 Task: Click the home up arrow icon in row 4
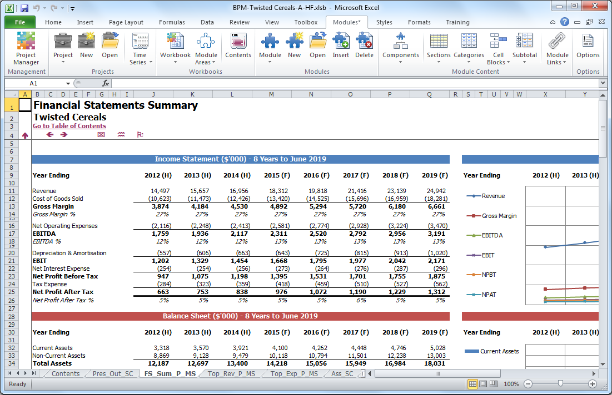pyautogui.click(x=25, y=135)
